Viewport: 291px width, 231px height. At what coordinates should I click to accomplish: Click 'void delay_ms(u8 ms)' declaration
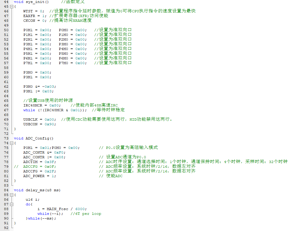[37, 190]
